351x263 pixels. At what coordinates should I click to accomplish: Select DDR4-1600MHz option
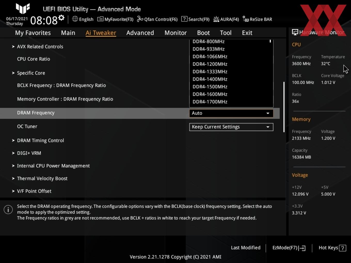click(x=210, y=94)
